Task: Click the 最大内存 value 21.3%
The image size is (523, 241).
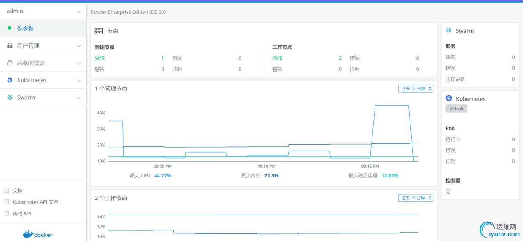Action: [271, 175]
